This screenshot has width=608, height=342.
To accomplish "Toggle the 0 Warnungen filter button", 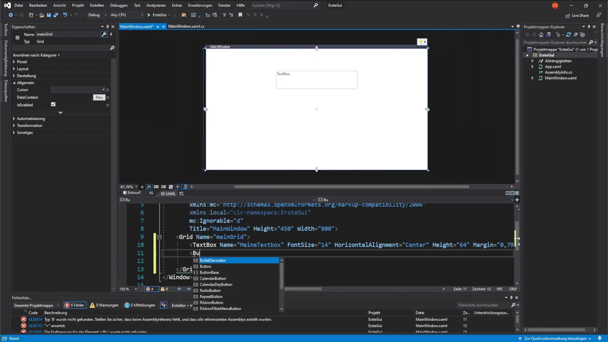I will click(x=104, y=305).
